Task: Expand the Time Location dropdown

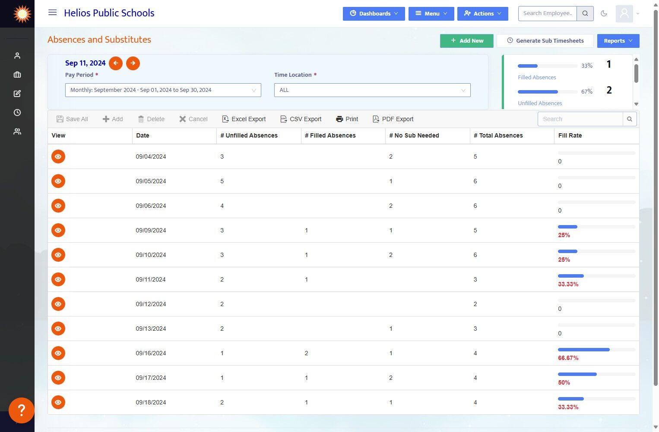Action: [x=372, y=90]
